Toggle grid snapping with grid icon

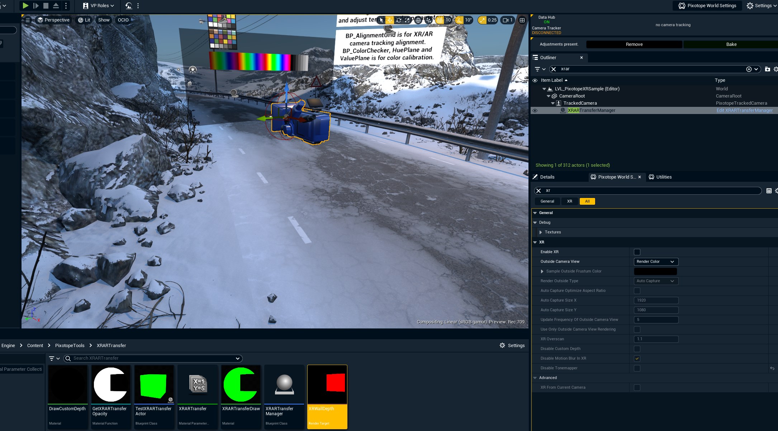coord(440,20)
